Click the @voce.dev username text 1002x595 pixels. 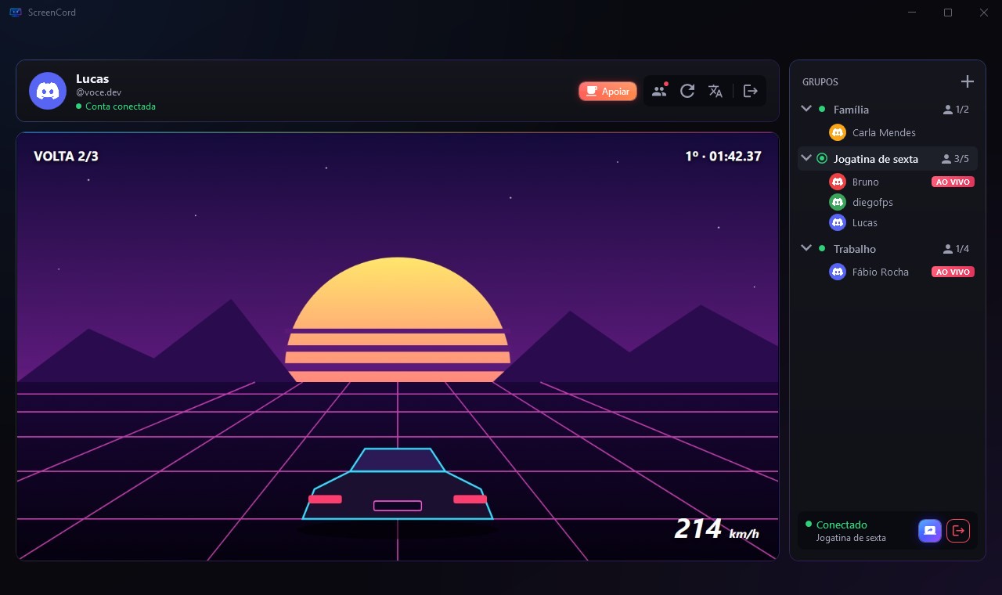pos(99,92)
